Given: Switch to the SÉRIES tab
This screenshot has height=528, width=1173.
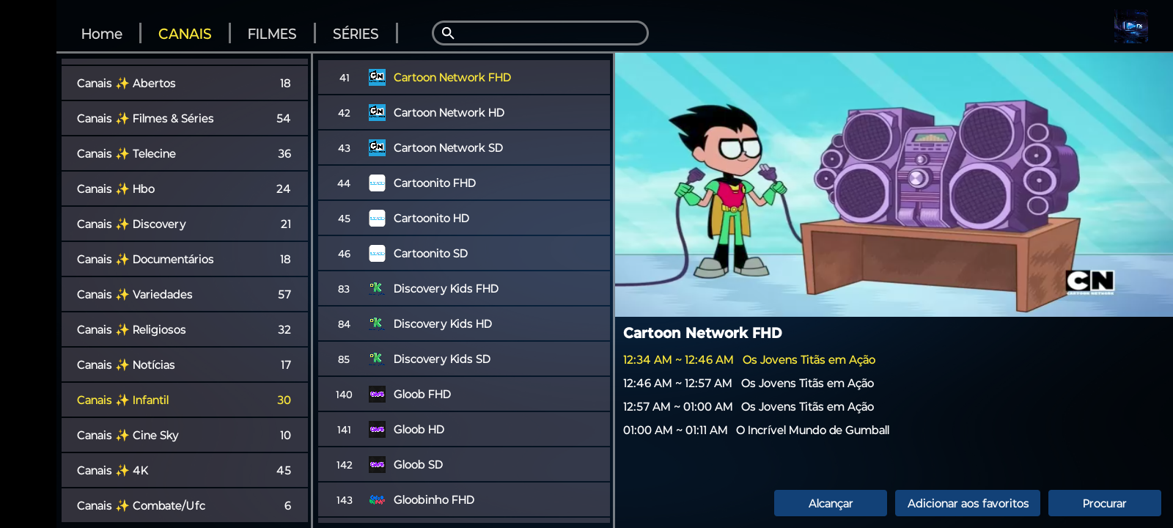Looking at the screenshot, I should [x=356, y=34].
